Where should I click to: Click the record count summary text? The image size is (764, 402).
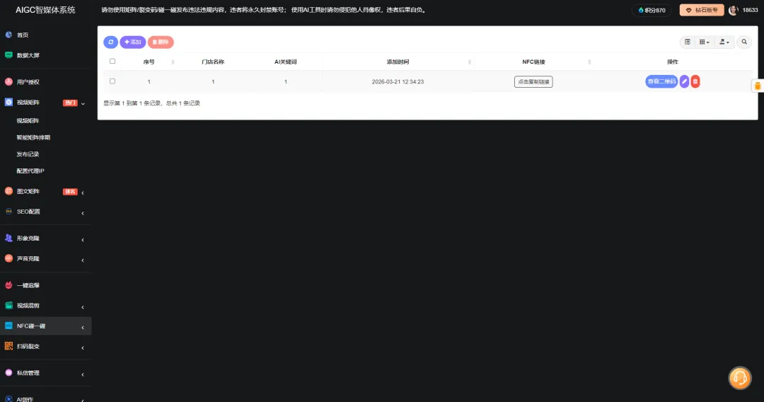pos(152,103)
